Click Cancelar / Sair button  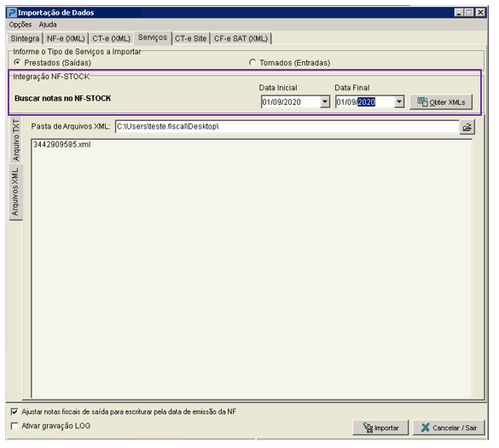coord(449,428)
